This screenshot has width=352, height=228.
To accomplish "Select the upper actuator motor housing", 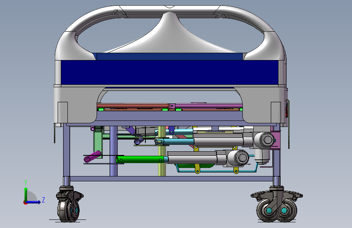I will pyautogui.click(x=264, y=140).
